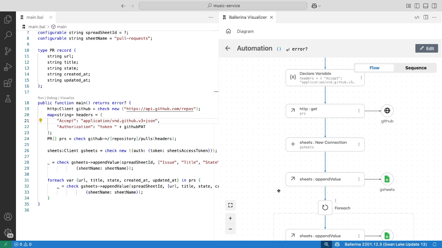The image size is (442, 248).
Task: Toggle the bottom panel visibility
Action: (426, 6)
